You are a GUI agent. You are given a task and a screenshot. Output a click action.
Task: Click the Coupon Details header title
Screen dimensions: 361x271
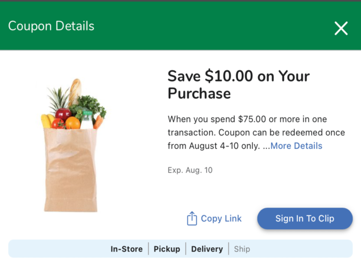point(51,26)
